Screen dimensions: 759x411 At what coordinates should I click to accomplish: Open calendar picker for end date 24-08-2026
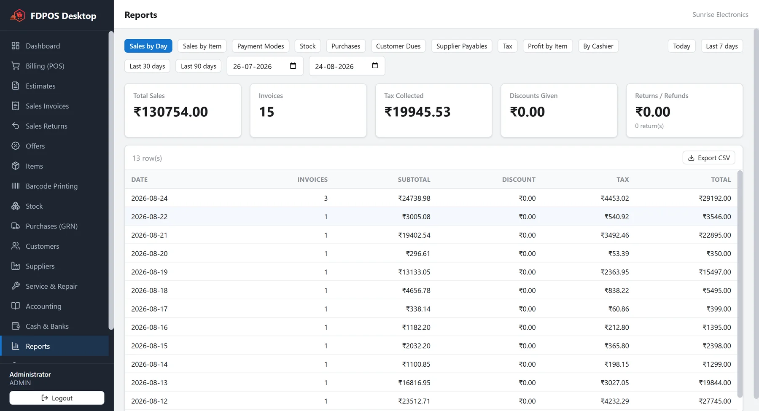(375, 66)
